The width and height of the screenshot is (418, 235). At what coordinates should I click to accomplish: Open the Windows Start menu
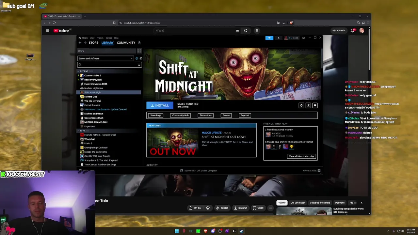[x=177, y=231]
